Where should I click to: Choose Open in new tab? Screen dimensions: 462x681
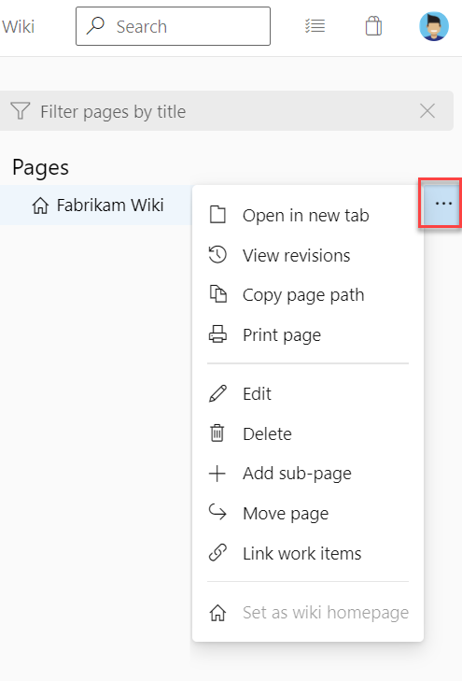pyautogui.click(x=308, y=216)
